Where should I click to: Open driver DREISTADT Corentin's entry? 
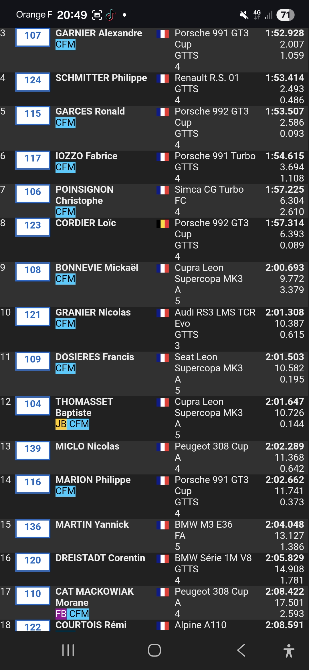(x=100, y=558)
